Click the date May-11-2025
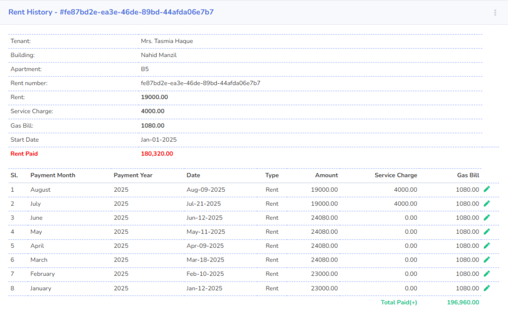This screenshot has width=508, height=324. pos(206,232)
